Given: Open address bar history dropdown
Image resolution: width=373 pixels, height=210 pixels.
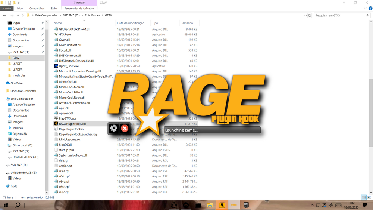Looking at the screenshot, I should 305,15.
